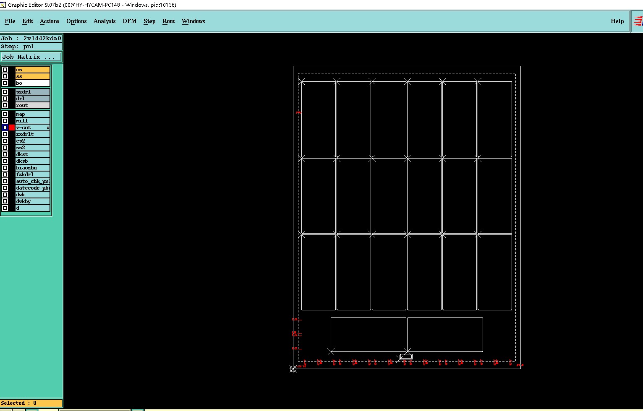Toggle the checkbox for layer mill
The width and height of the screenshot is (643, 411).
click(x=5, y=121)
